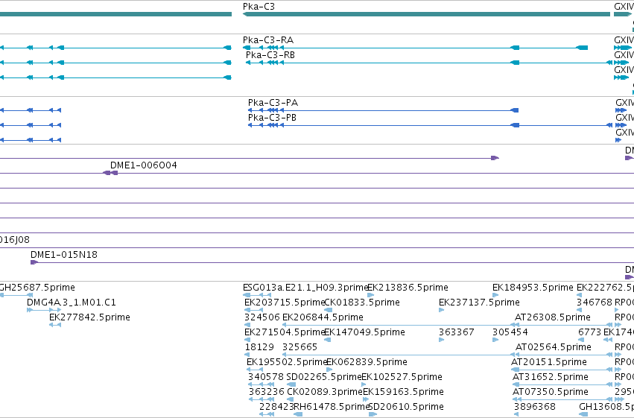
Task: Click the CK02089.3prime label
Action: [325, 392]
